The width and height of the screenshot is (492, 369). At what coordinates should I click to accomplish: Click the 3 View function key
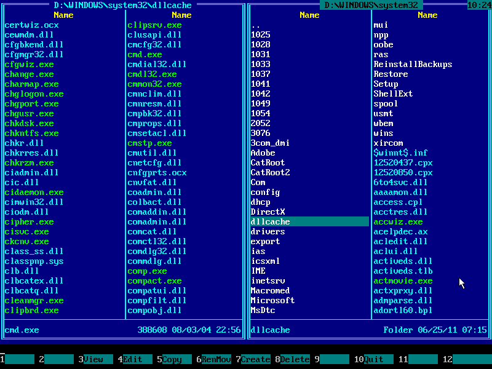tap(95, 359)
